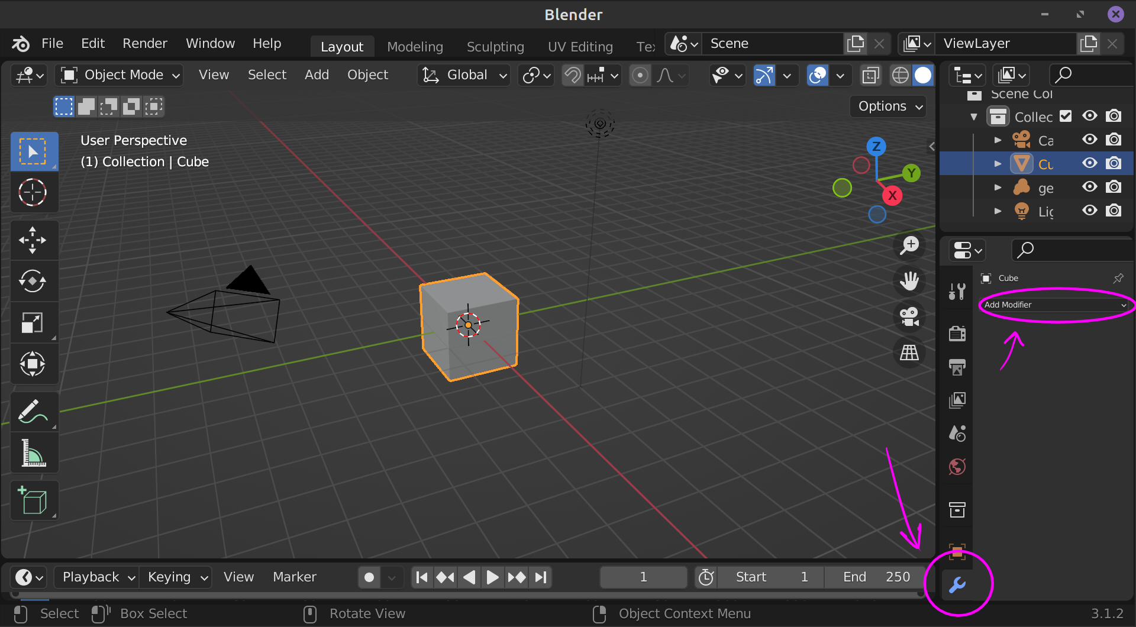Switch perspective/orthographic grid icon
Screen dimensions: 1136x627
pos(909,353)
